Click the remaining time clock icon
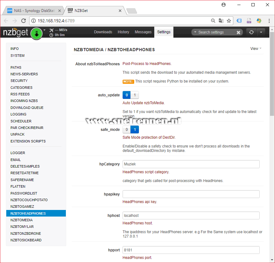 51,35
